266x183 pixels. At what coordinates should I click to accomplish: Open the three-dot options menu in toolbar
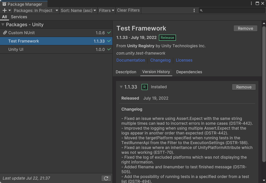coord(194,10)
